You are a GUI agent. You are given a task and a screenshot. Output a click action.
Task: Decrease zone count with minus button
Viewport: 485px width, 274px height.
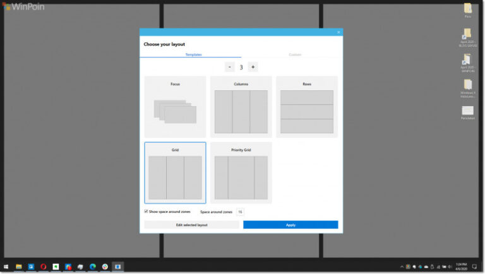[x=229, y=67]
